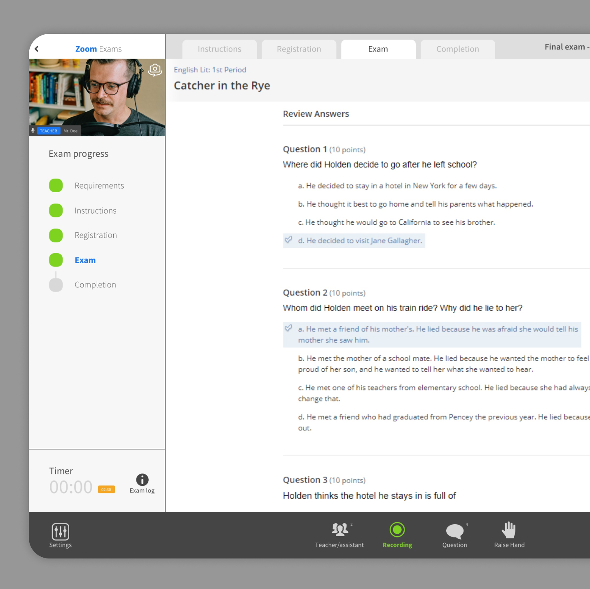Click the switch camera icon on video
Image resolution: width=590 pixels, height=589 pixels.
point(155,70)
